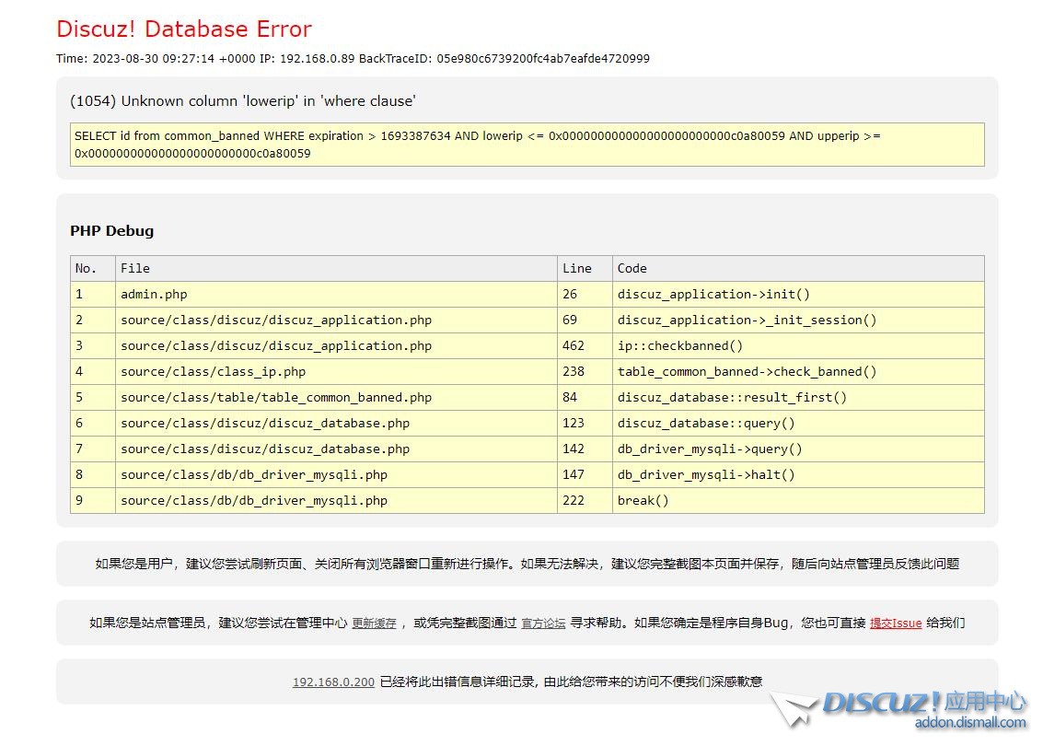Click the discuz_database::query() code cell

[798, 424]
